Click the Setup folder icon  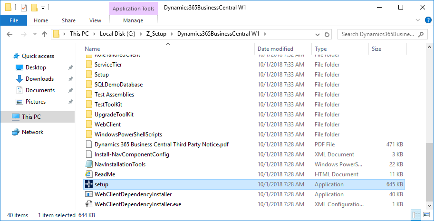point(88,75)
